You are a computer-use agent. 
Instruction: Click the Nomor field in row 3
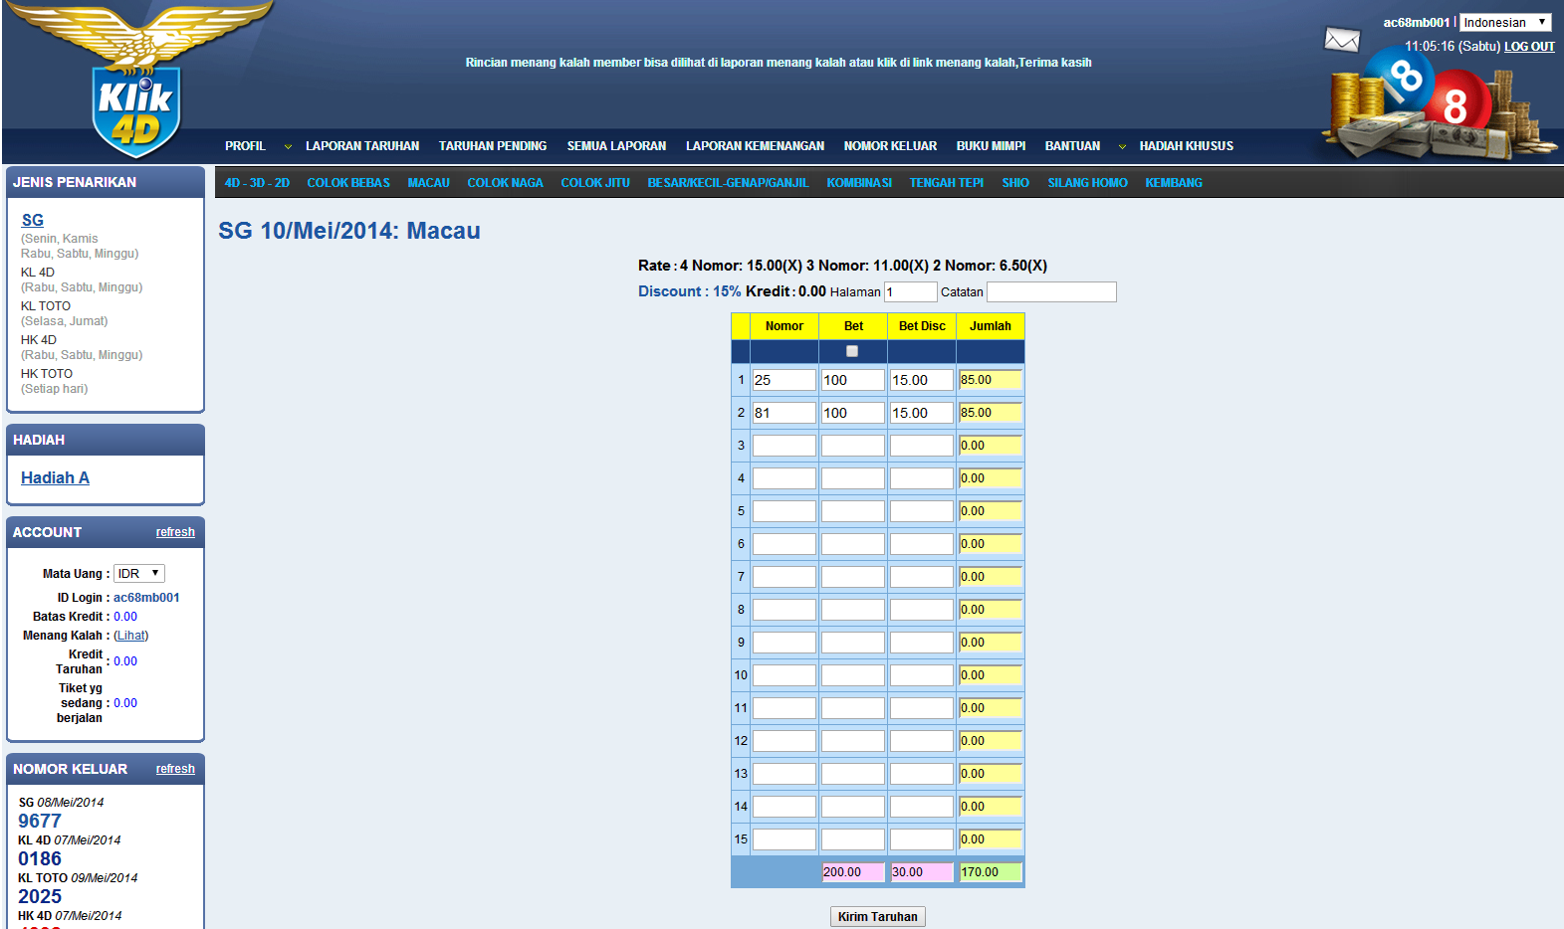(783, 446)
